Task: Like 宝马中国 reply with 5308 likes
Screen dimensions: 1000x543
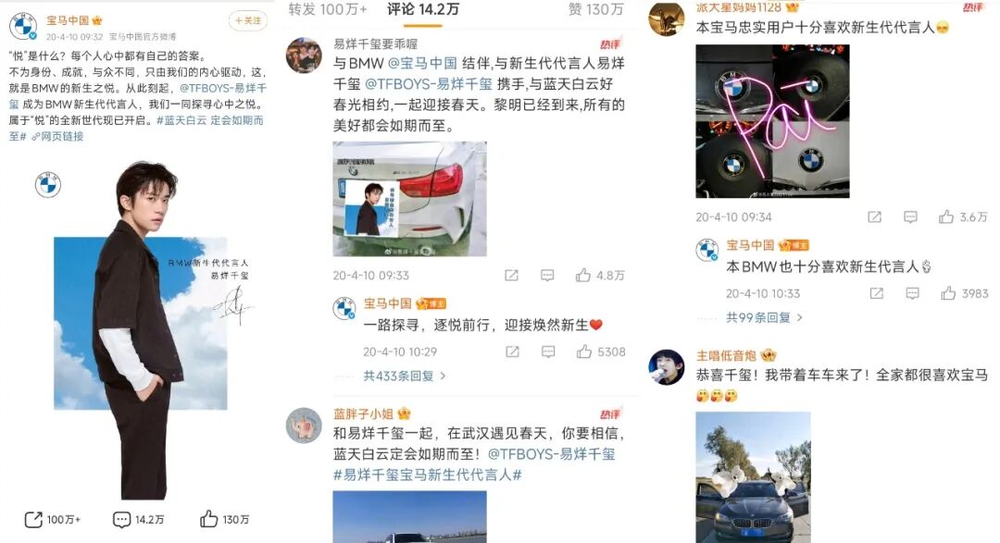Action: point(584,352)
